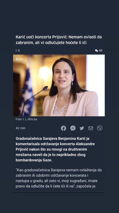Share the article on Facebook
Screen dimensions: 119x213
pos(63,128)
